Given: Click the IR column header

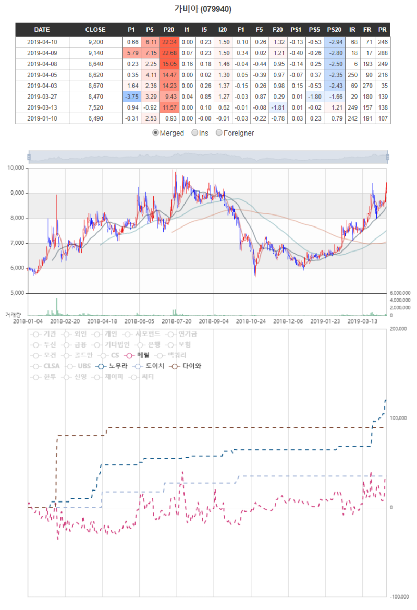Looking at the screenshot, I should [352, 30].
